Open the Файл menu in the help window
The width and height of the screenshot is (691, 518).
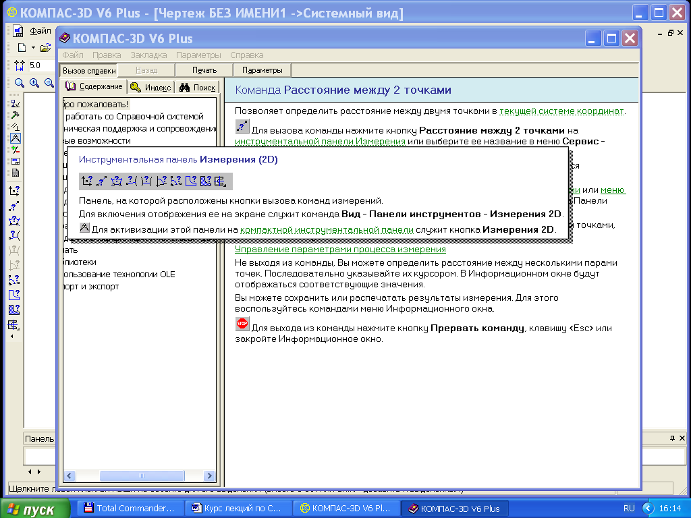[73, 55]
